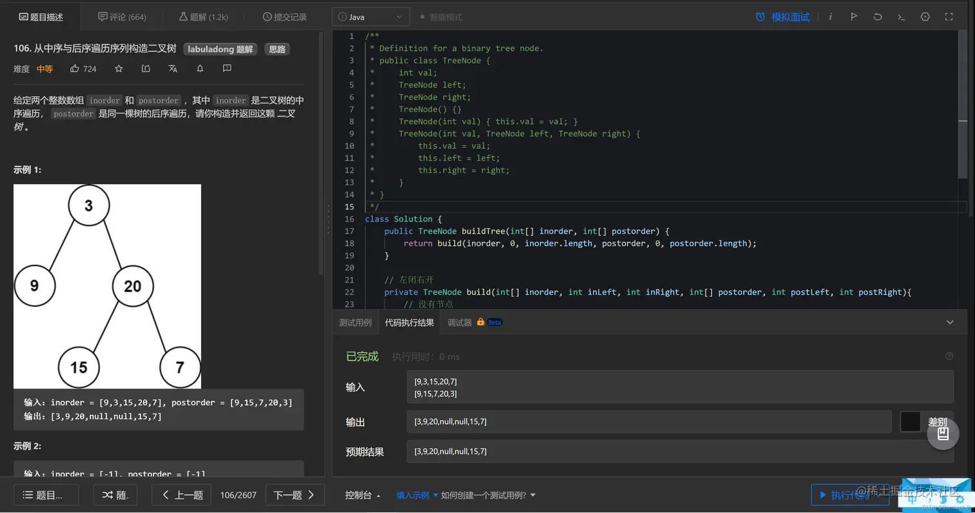This screenshot has height=513, width=975.
Task: Click code line 17 buildTree declaration
Action: pyautogui.click(x=527, y=231)
